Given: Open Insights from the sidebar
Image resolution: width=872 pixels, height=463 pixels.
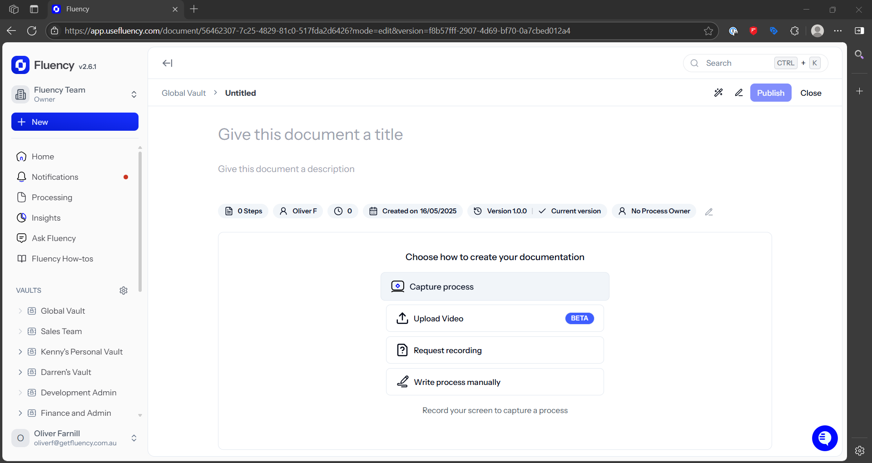Looking at the screenshot, I should pyautogui.click(x=46, y=218).
